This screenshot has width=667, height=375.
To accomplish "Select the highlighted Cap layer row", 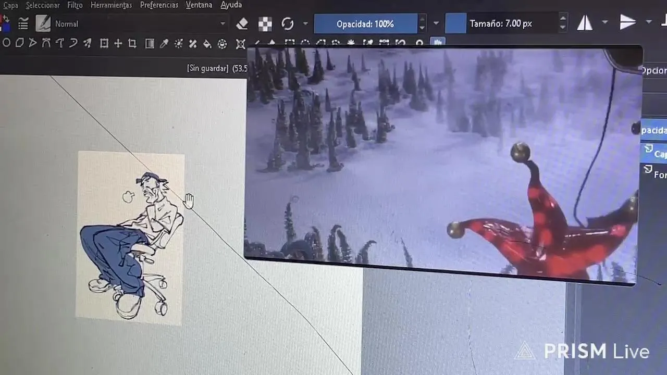I will [654, 153].
